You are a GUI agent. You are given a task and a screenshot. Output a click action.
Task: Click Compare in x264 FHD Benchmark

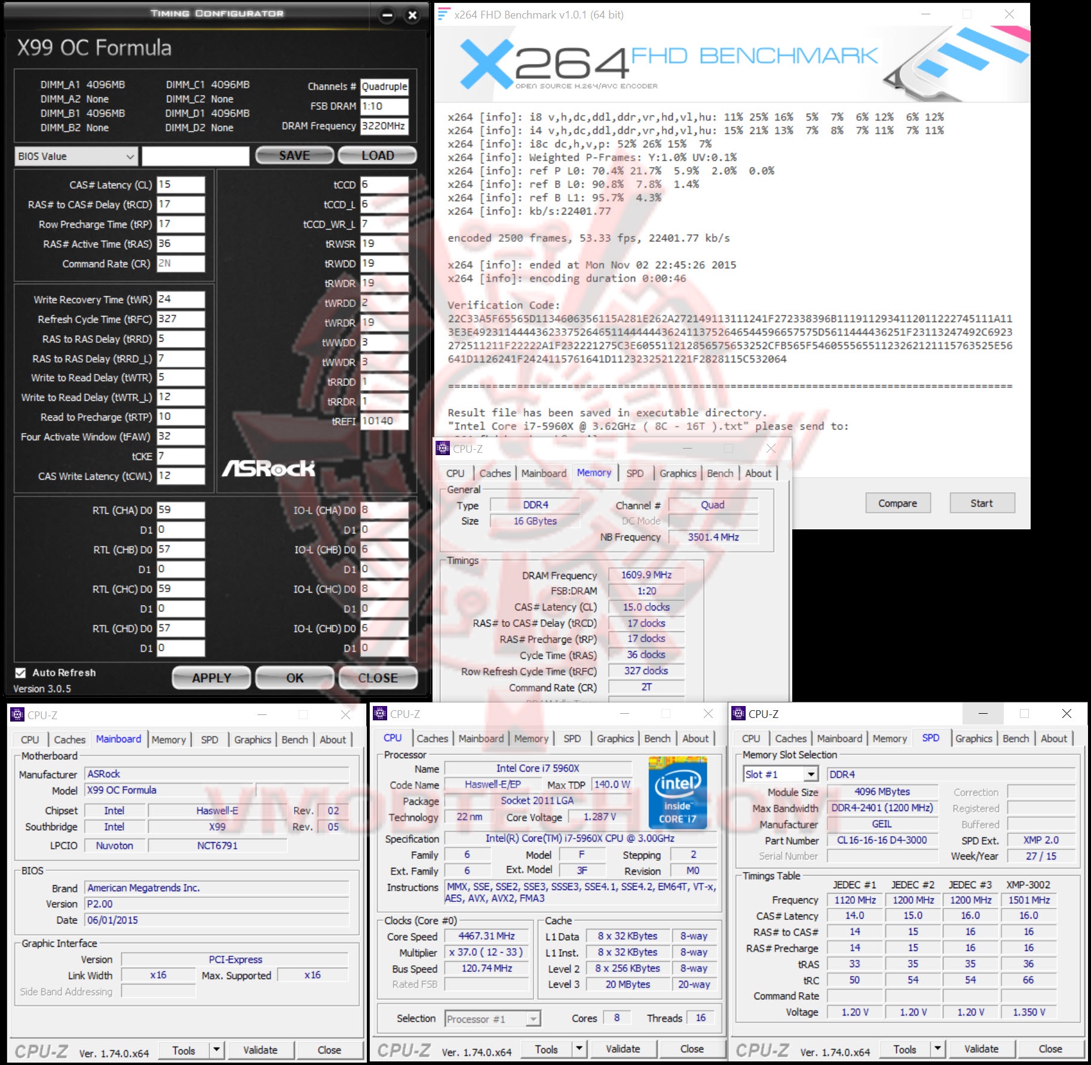pos(897,503)
